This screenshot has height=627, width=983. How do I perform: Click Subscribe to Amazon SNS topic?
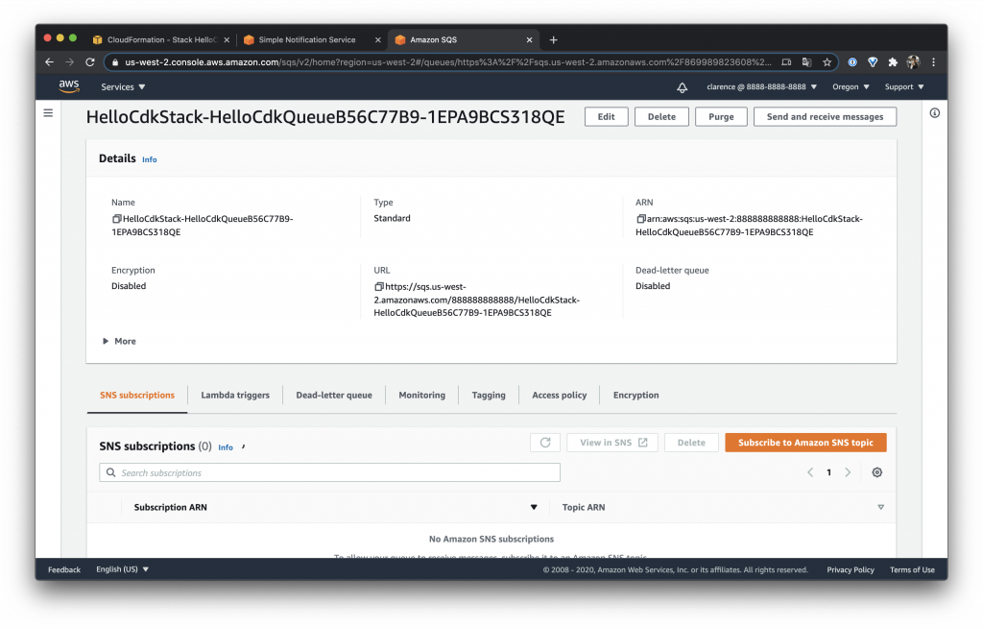[x=805, y=443]
